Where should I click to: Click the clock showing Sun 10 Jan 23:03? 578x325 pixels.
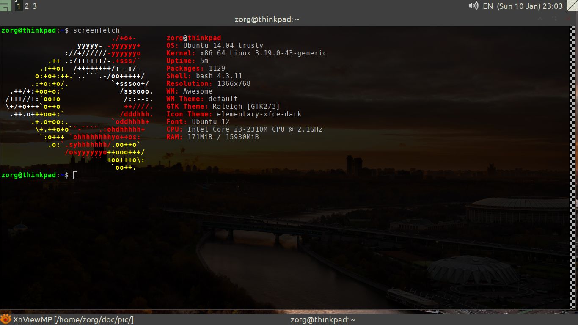coord(530,6)
